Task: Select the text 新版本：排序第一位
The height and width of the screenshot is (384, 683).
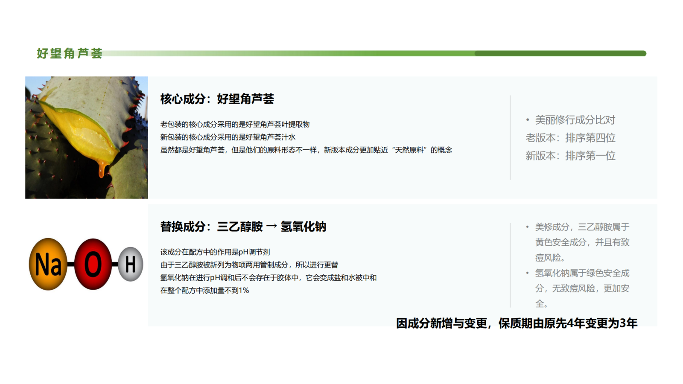Action: pos(570,156)
